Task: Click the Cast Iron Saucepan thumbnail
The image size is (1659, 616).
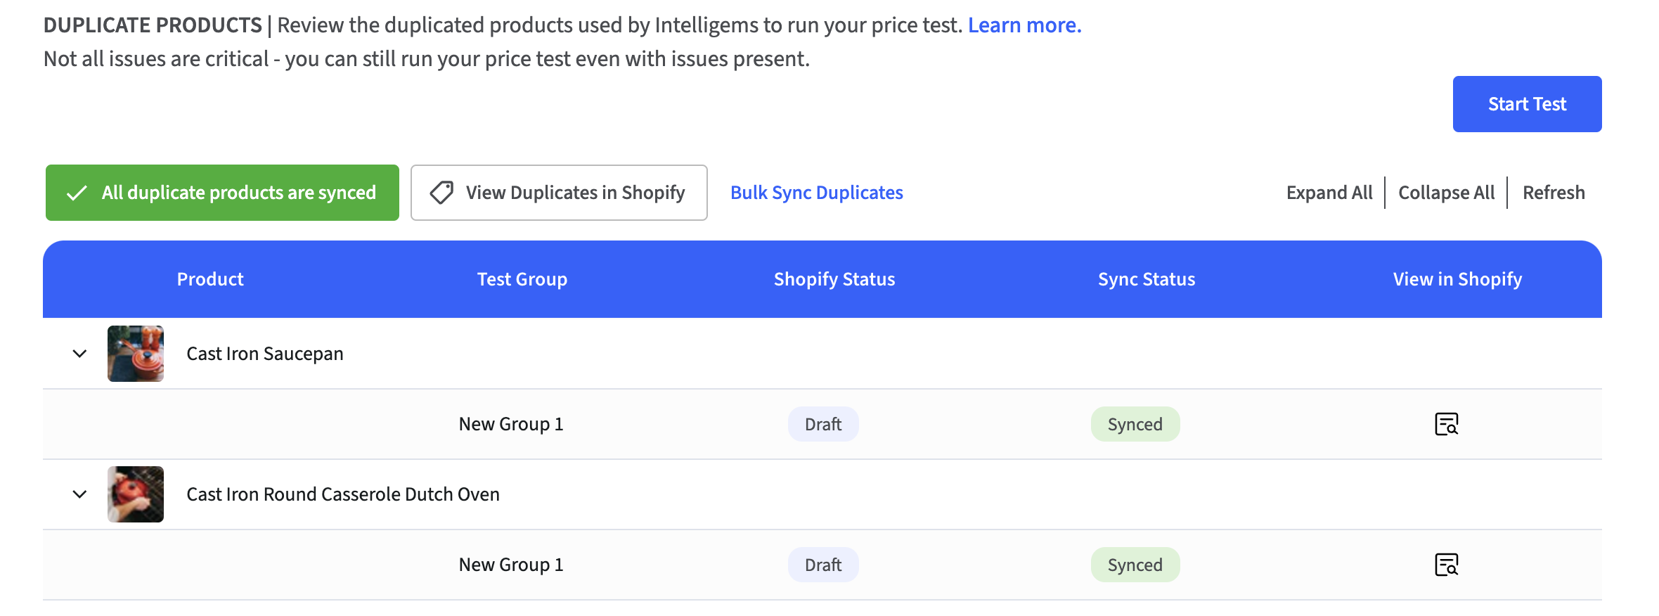Action: (x=136, y=354)
